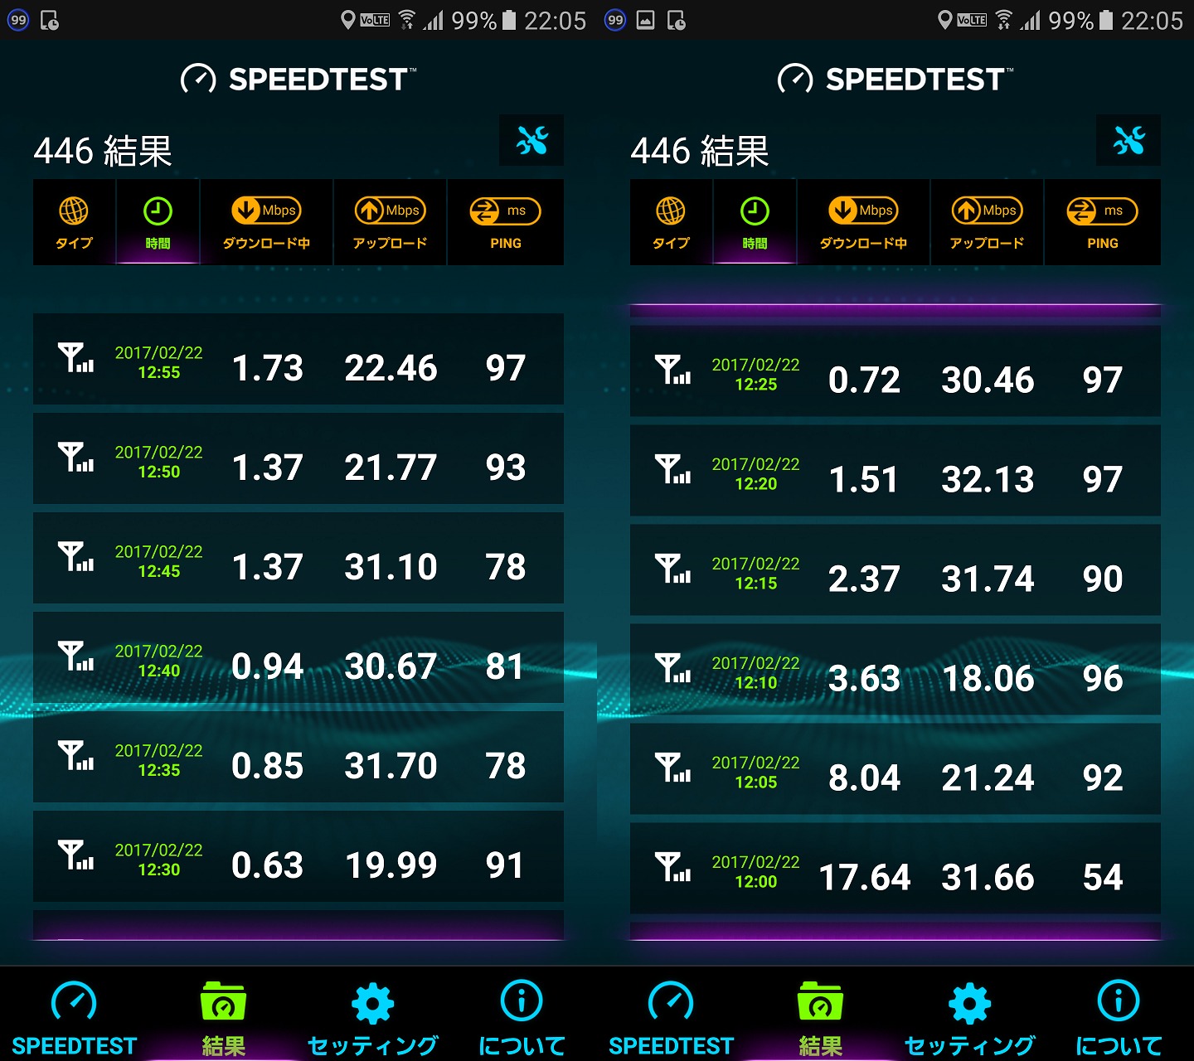Screen dimensions: 1194x1061
Task: Select the 446 結果 heading in right screen
Action: pos(700,151)
